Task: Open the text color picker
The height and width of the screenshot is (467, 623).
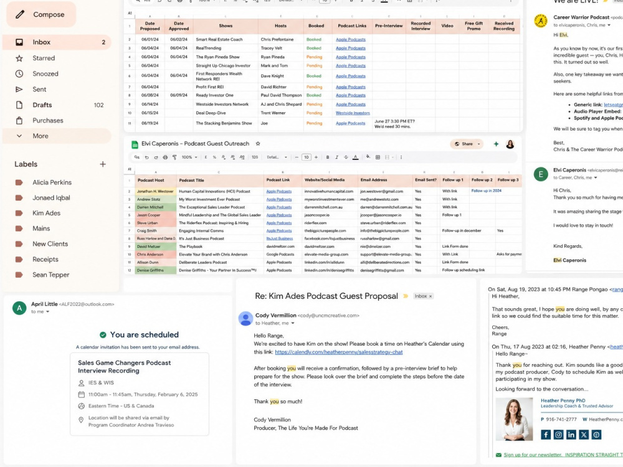Action: [356, 158]
